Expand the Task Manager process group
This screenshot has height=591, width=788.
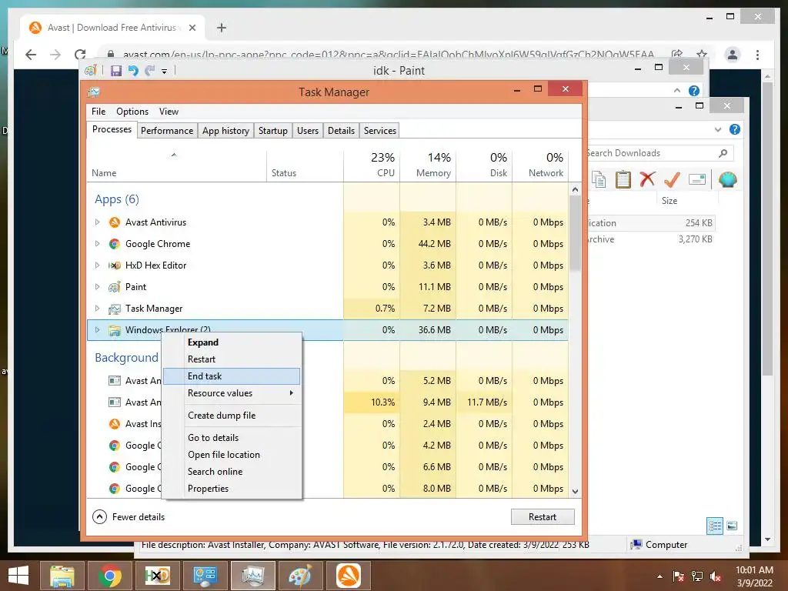[98, 309]
